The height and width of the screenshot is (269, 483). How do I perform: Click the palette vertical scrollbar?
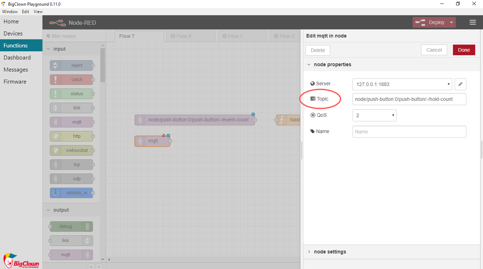[103, 65]
